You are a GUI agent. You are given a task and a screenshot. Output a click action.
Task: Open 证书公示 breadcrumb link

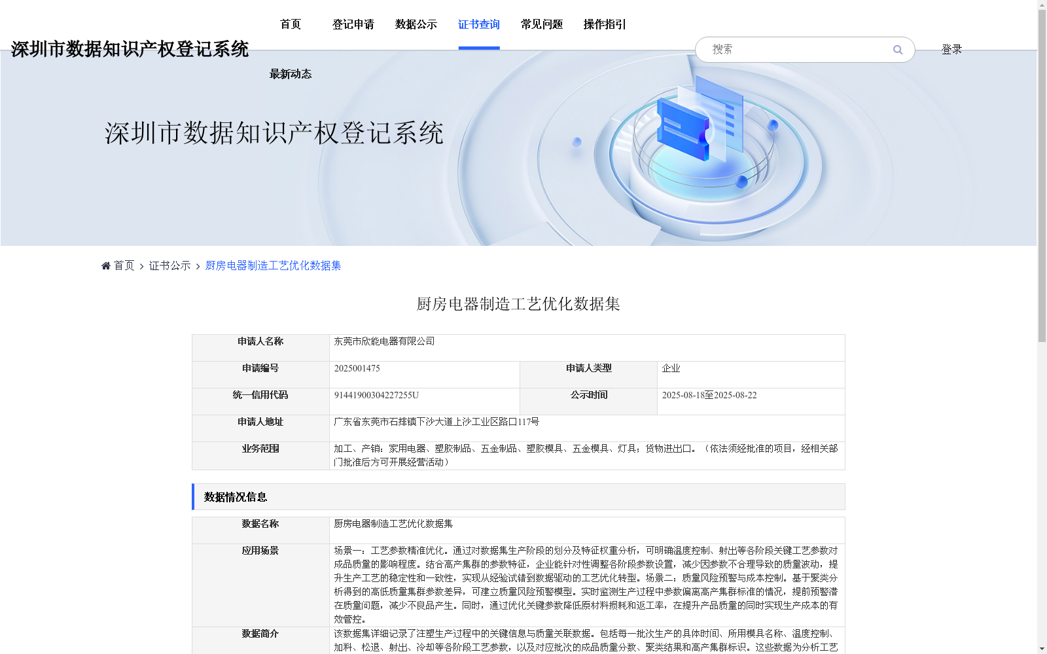pos(169,266)
